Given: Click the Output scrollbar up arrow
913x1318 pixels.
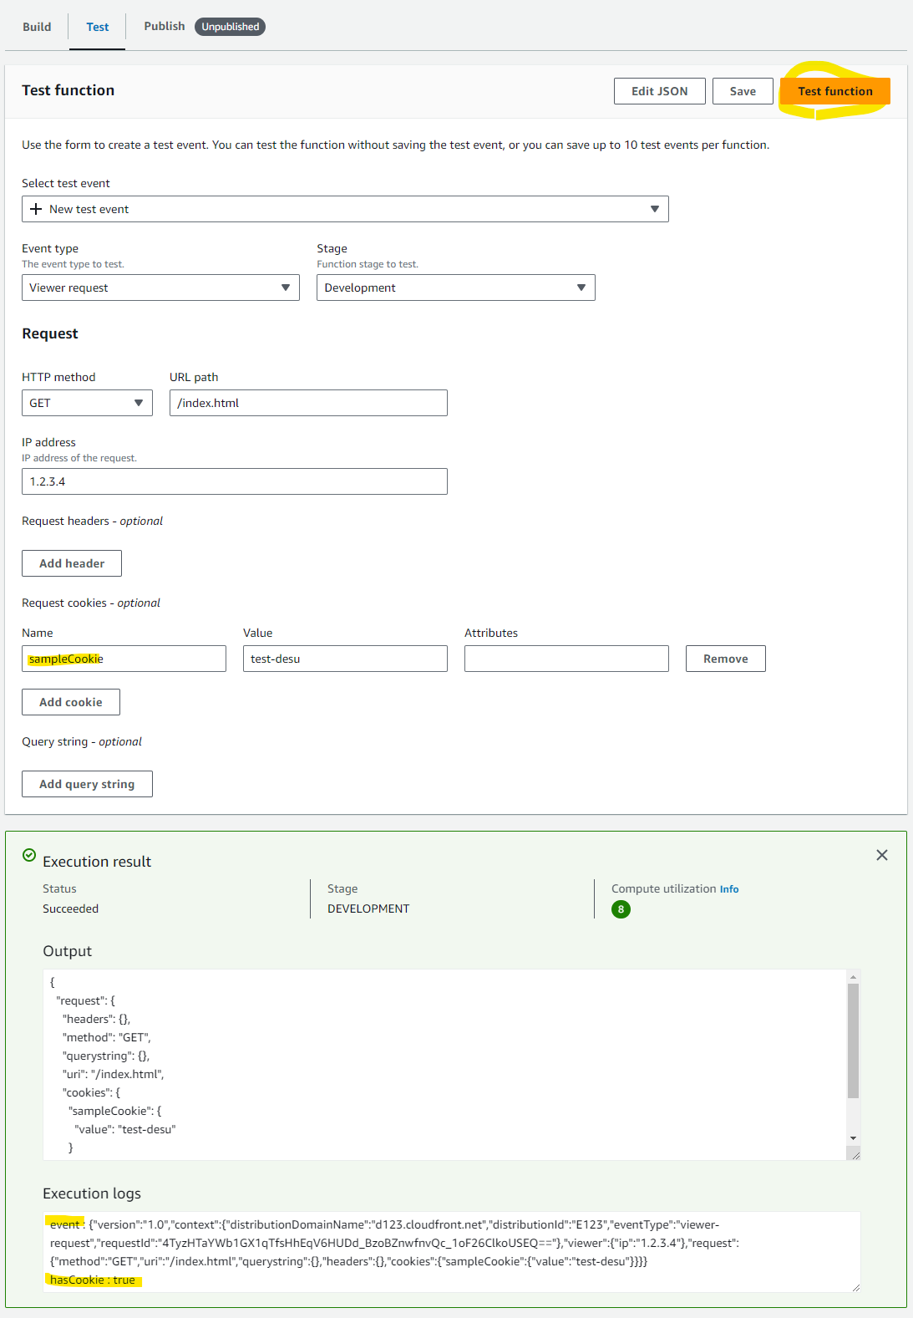Looking at the screenshot, I should click(x=853, y=977).
